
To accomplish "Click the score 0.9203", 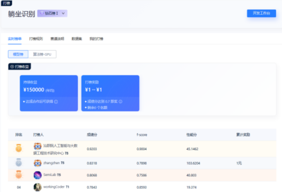I will (92, 149).
